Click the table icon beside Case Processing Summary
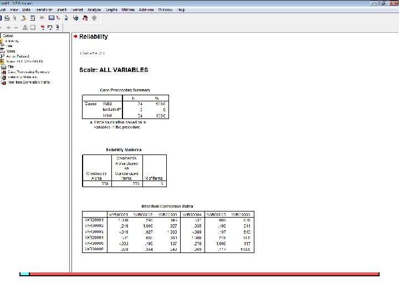 click(4, 72)
